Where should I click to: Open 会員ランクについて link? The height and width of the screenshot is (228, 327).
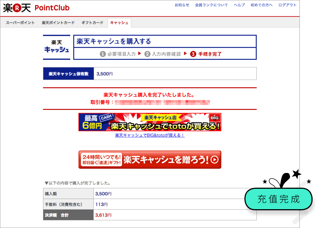tap(211, 5)
